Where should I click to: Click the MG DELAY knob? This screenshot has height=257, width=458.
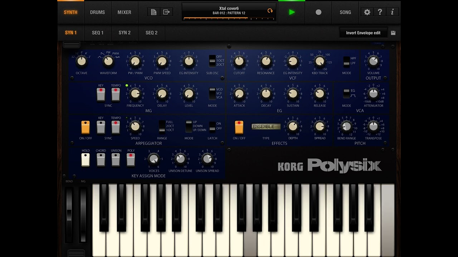click(x=162, y=94)
